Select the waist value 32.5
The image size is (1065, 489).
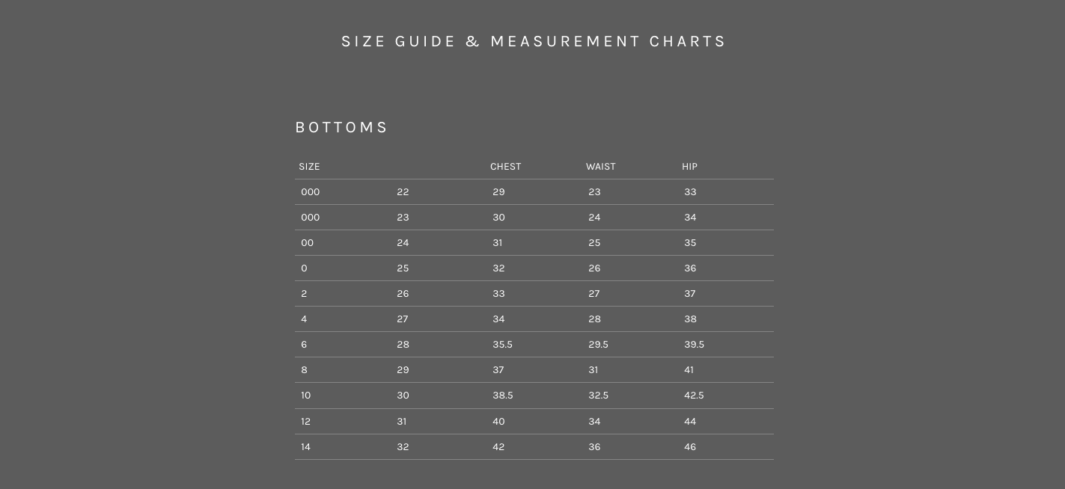[x=598, y=396]
